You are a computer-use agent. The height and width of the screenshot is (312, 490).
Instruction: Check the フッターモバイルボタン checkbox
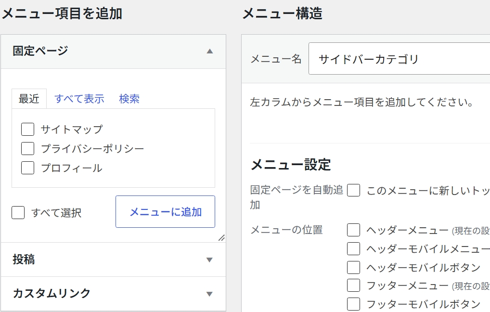pos(353,304)
